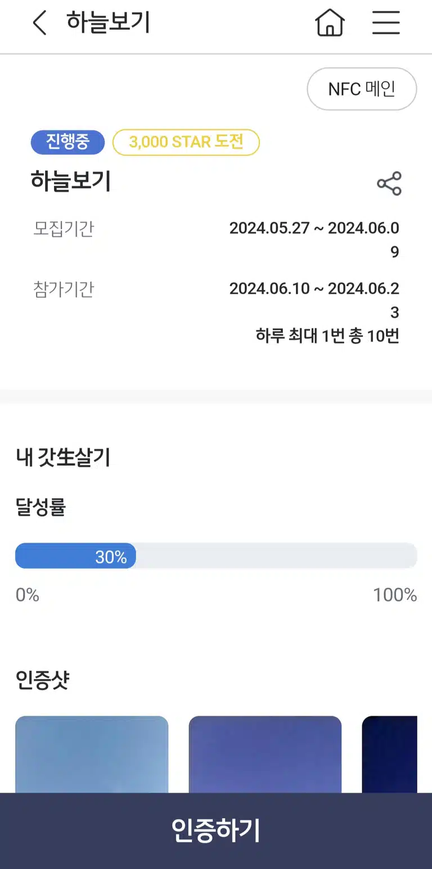Open the third dark navy 인증샷 thumbnail
The height and width of the screenshot is (869, 432).
click(389, 754)
